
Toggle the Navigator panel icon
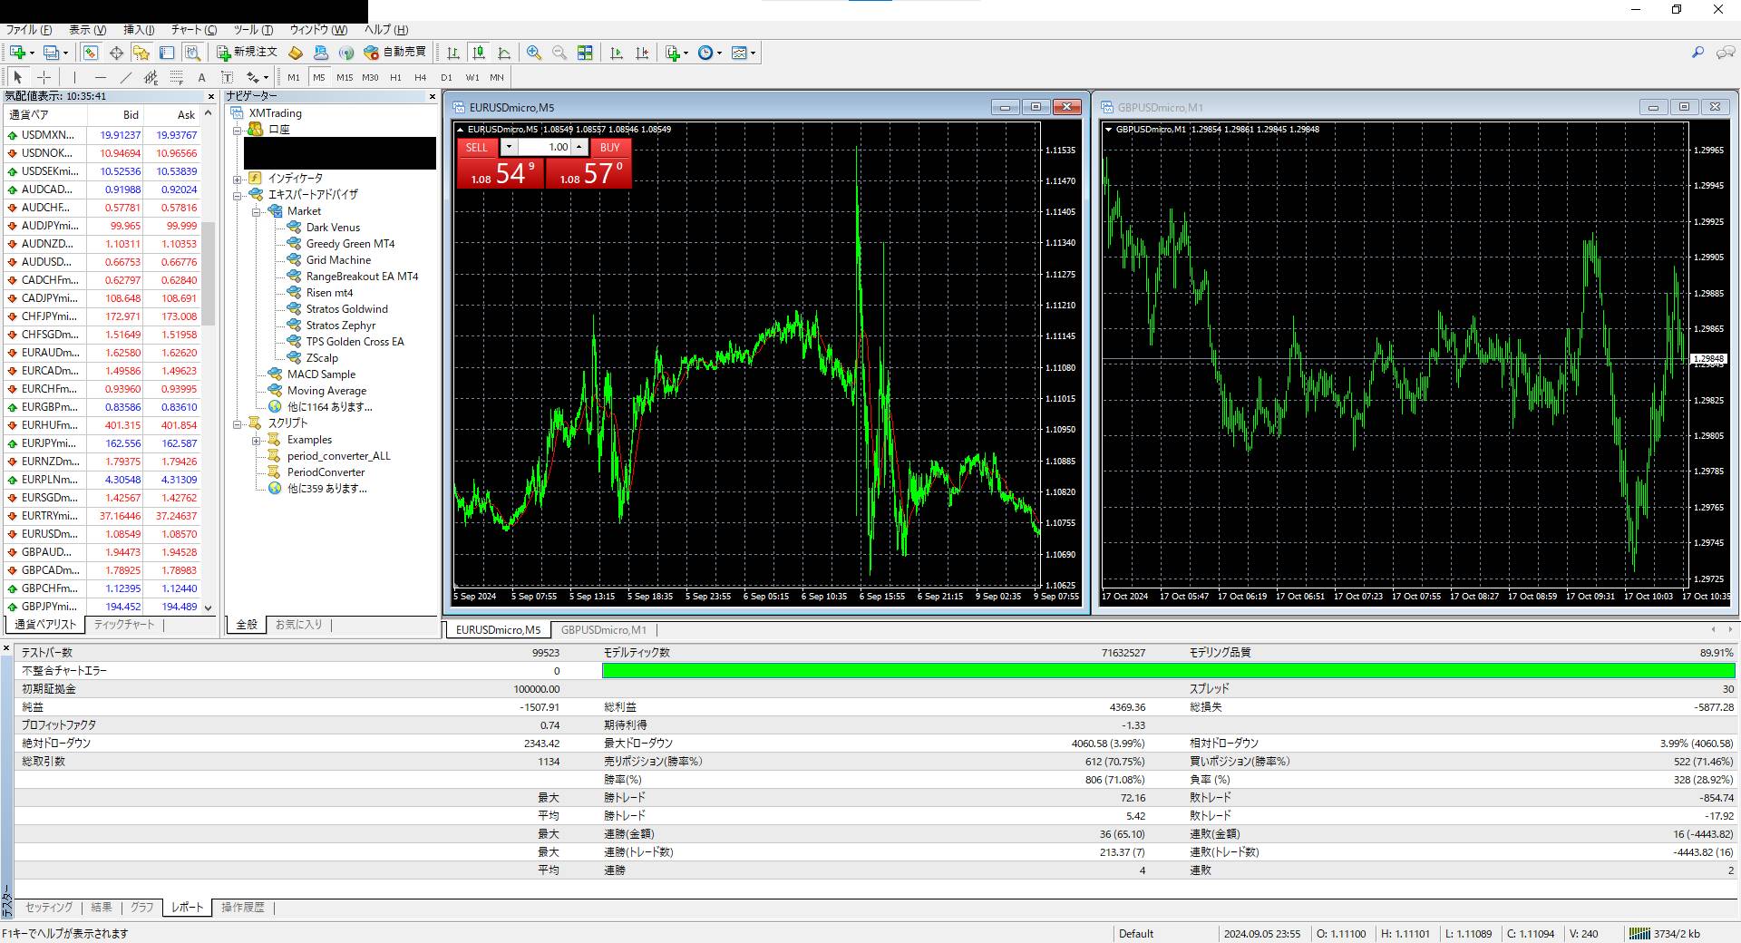141,53
